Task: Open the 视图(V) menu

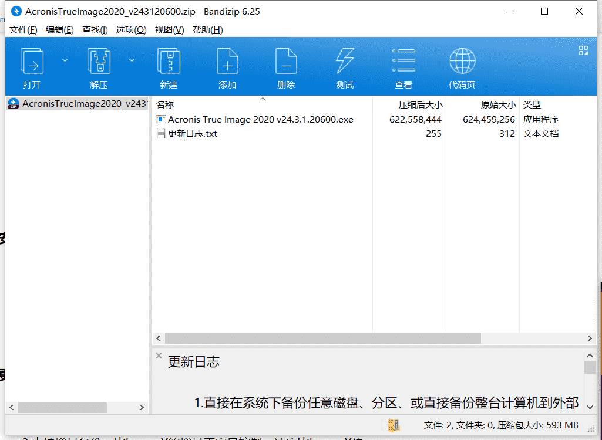Action: [169, 30]
